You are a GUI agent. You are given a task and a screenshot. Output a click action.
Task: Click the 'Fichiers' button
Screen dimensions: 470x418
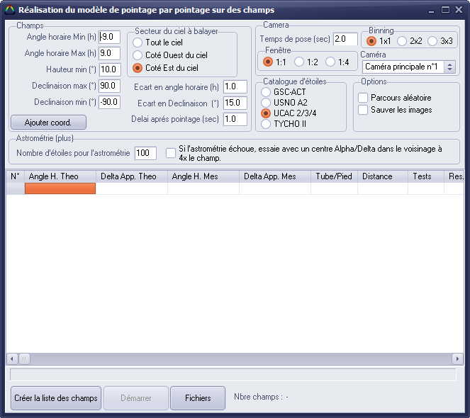pyautogui.click(x=198, y=398)
